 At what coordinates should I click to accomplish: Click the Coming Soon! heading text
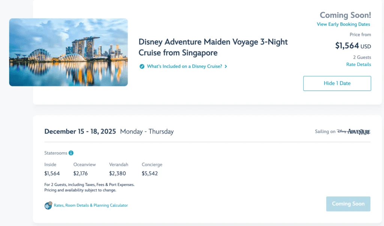tap(345, 15)
